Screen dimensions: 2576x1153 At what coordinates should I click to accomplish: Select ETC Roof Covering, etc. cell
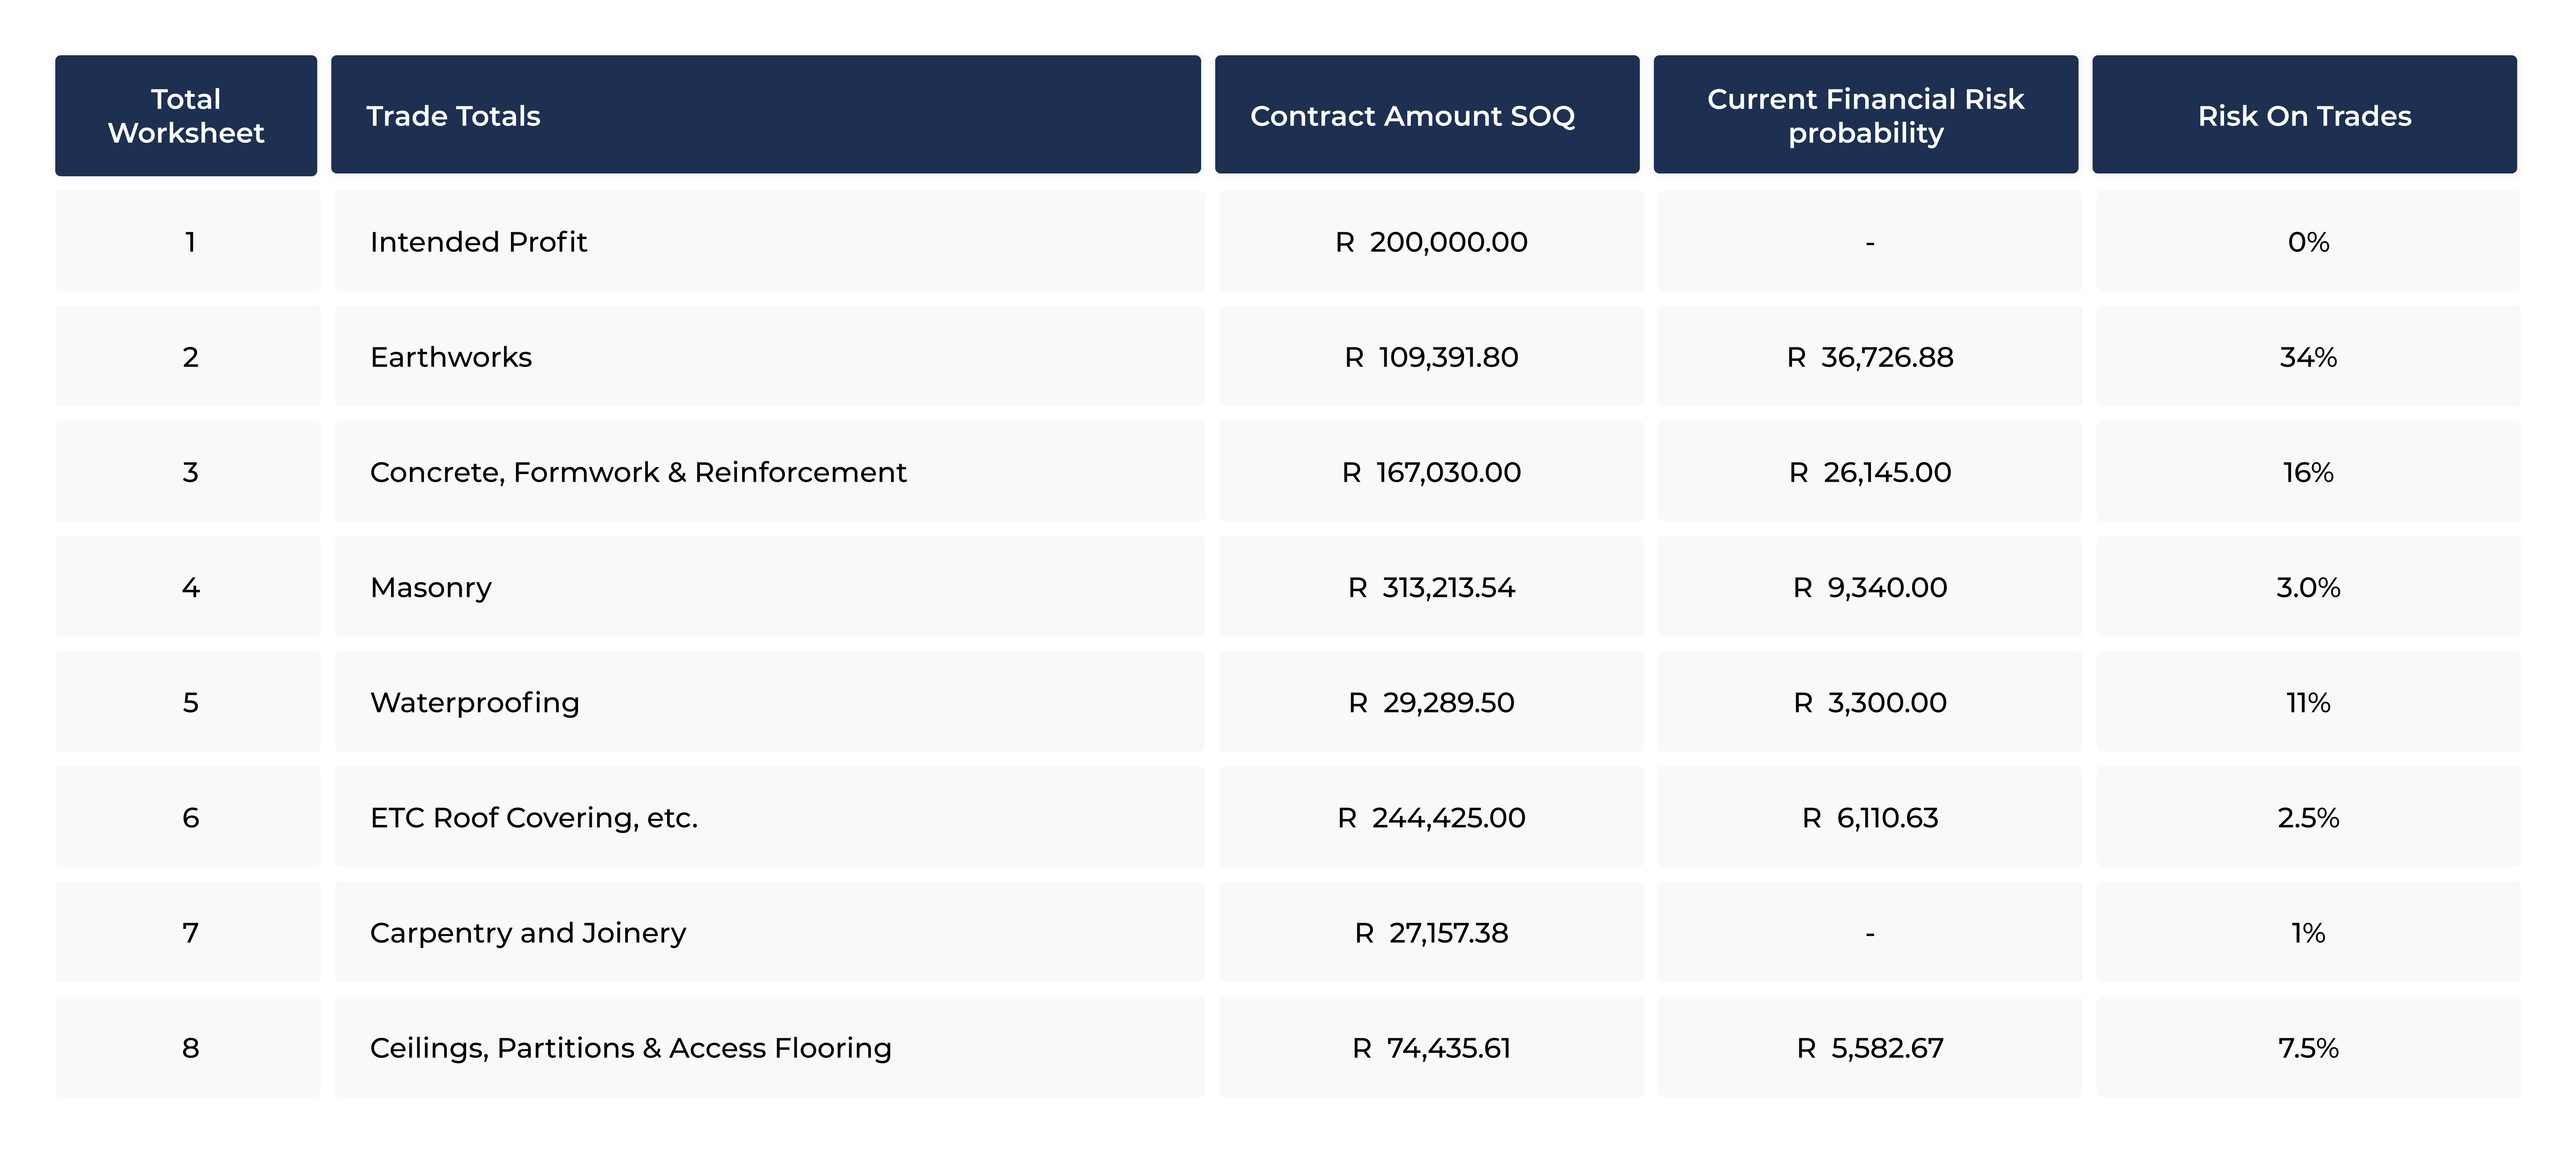point(533,817)
